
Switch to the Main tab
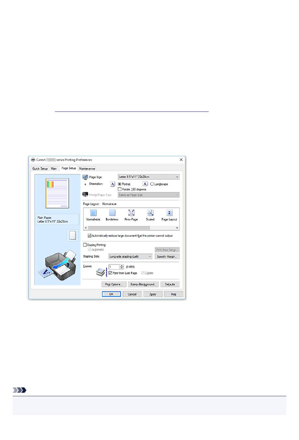54,169
